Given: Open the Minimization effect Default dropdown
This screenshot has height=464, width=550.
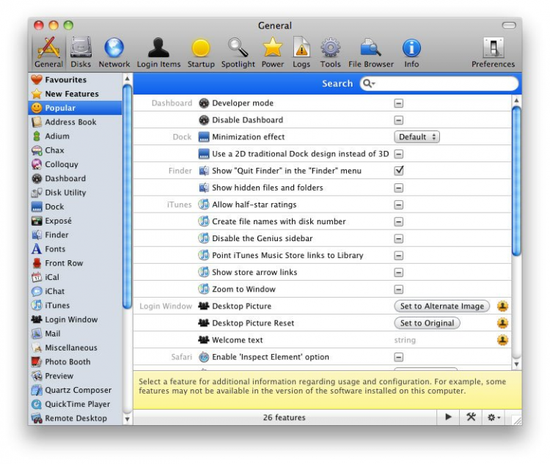Looking at the screenshot, I should 417,137.
